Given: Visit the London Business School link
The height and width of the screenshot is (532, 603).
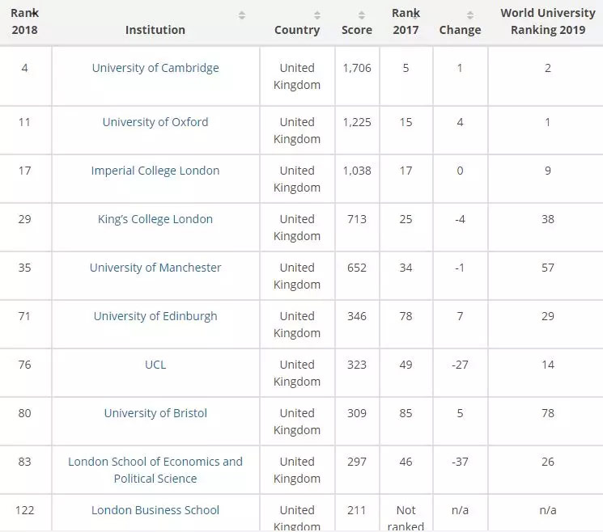Looking at the screenshot, I should click(x=155, y=510).
